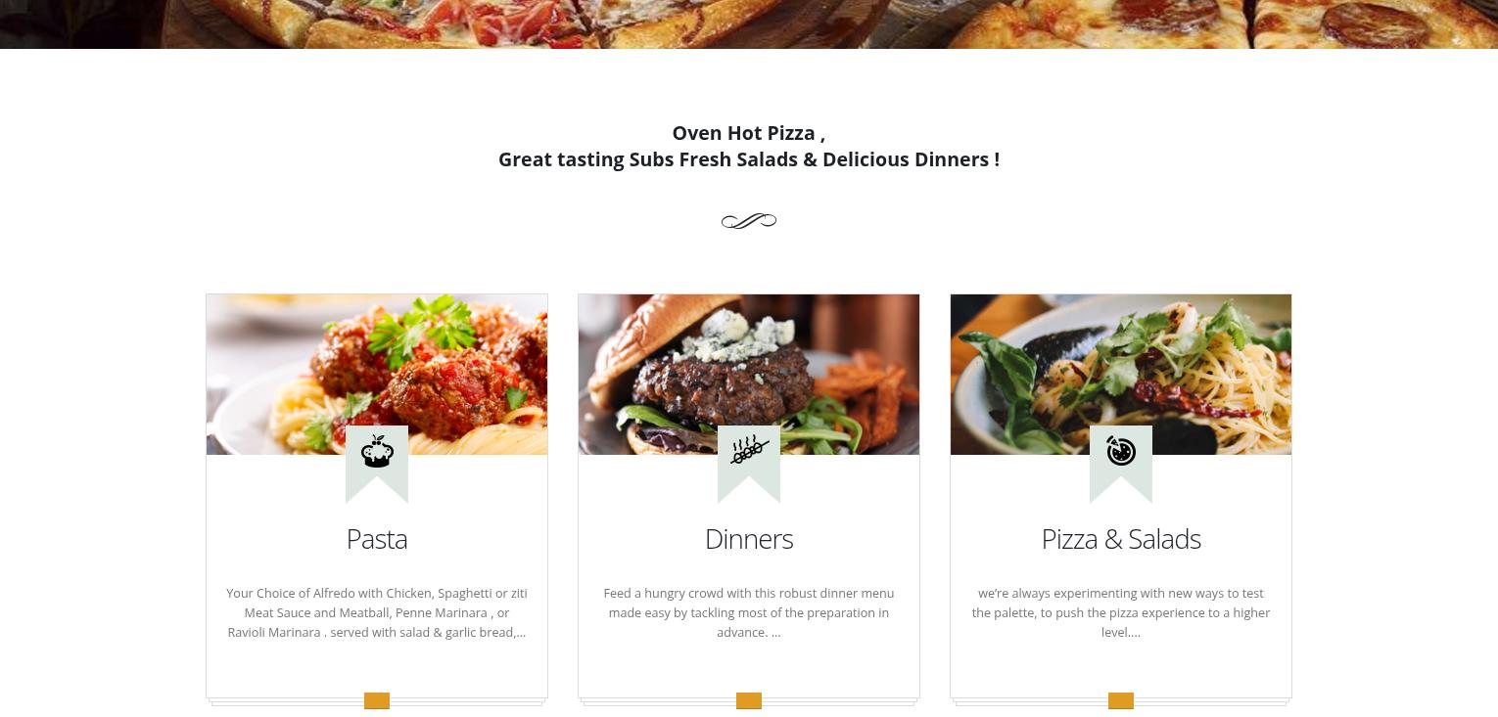Click the Pasta description about Alfredo with Chicken
1498x717 pixels.
pos(377,612)
